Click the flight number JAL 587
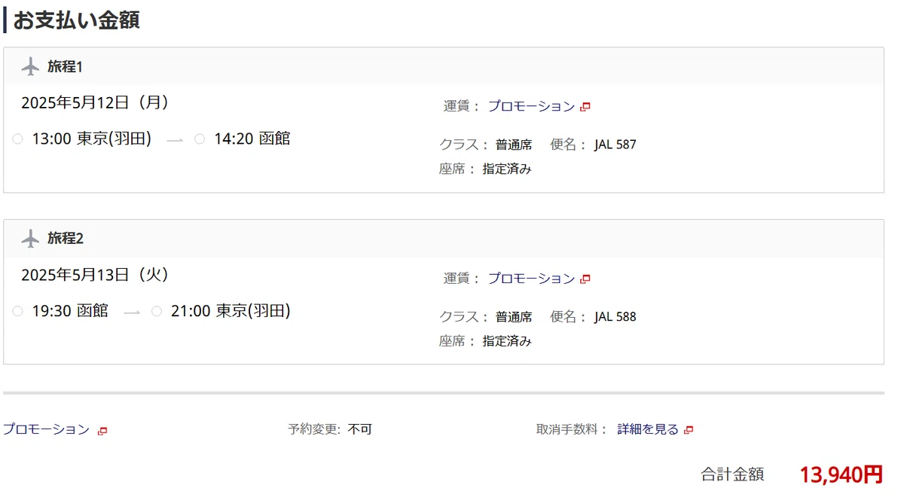904x497 pixels. (615, 145)
